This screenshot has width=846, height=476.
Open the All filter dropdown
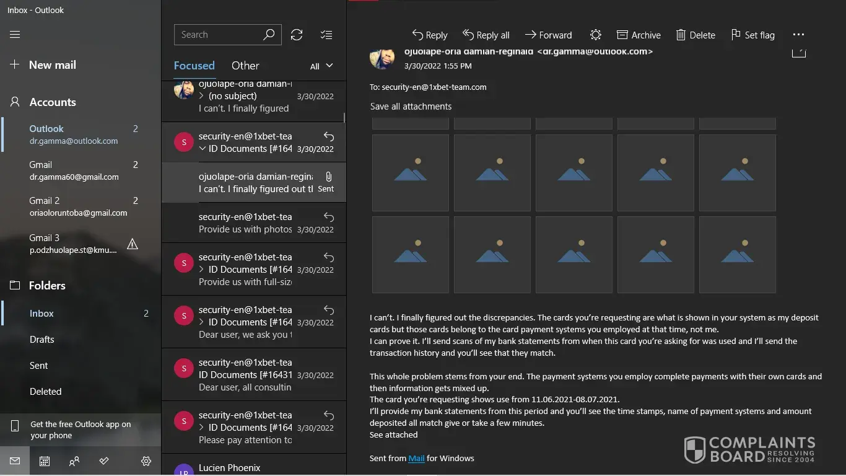[x=321, y=66]
